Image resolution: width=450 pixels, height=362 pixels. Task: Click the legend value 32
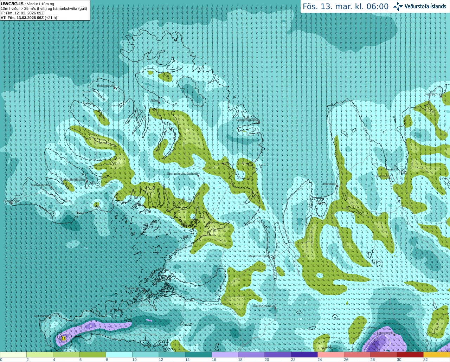425,360
